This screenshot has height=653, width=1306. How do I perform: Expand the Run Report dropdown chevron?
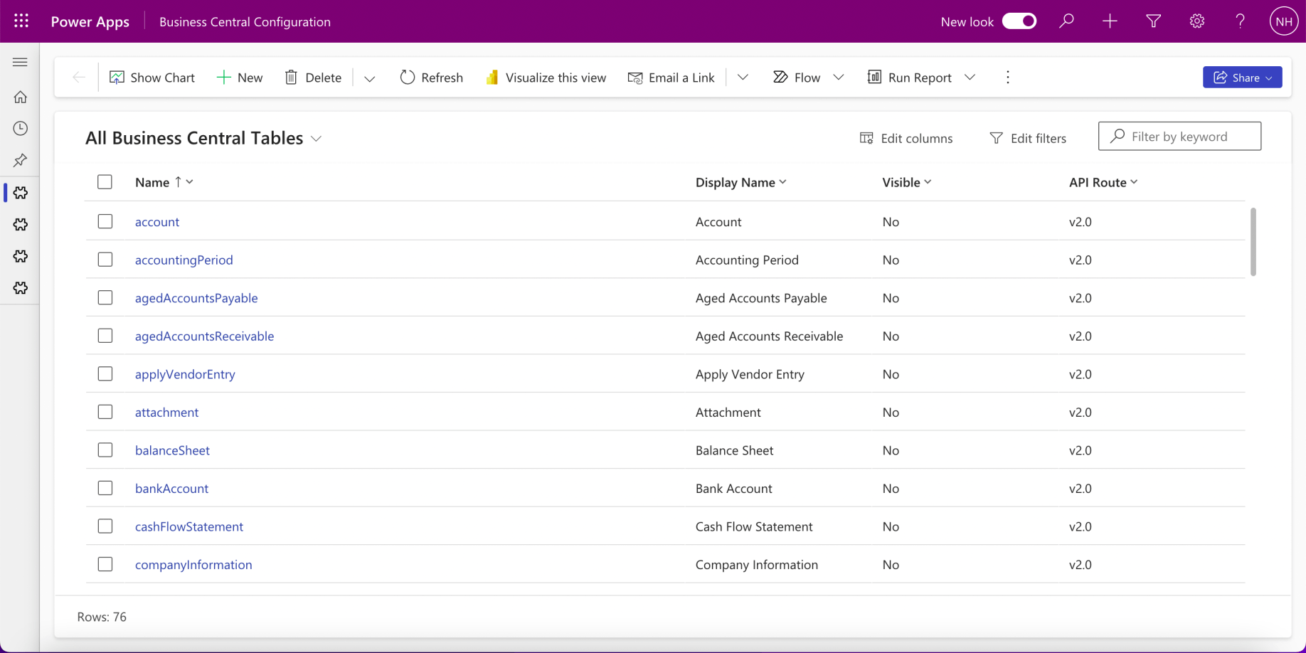pos(970,78)
